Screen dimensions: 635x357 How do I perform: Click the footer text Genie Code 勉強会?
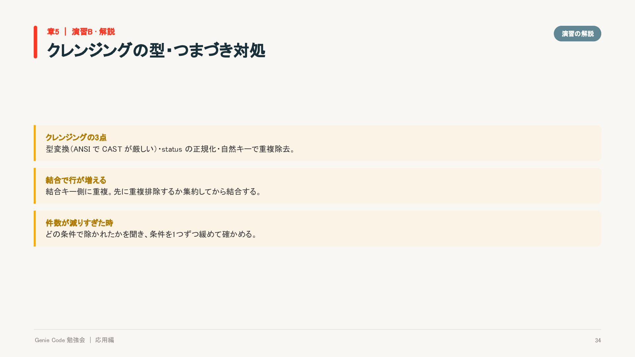pyautogui.click(x=60, y=340)
